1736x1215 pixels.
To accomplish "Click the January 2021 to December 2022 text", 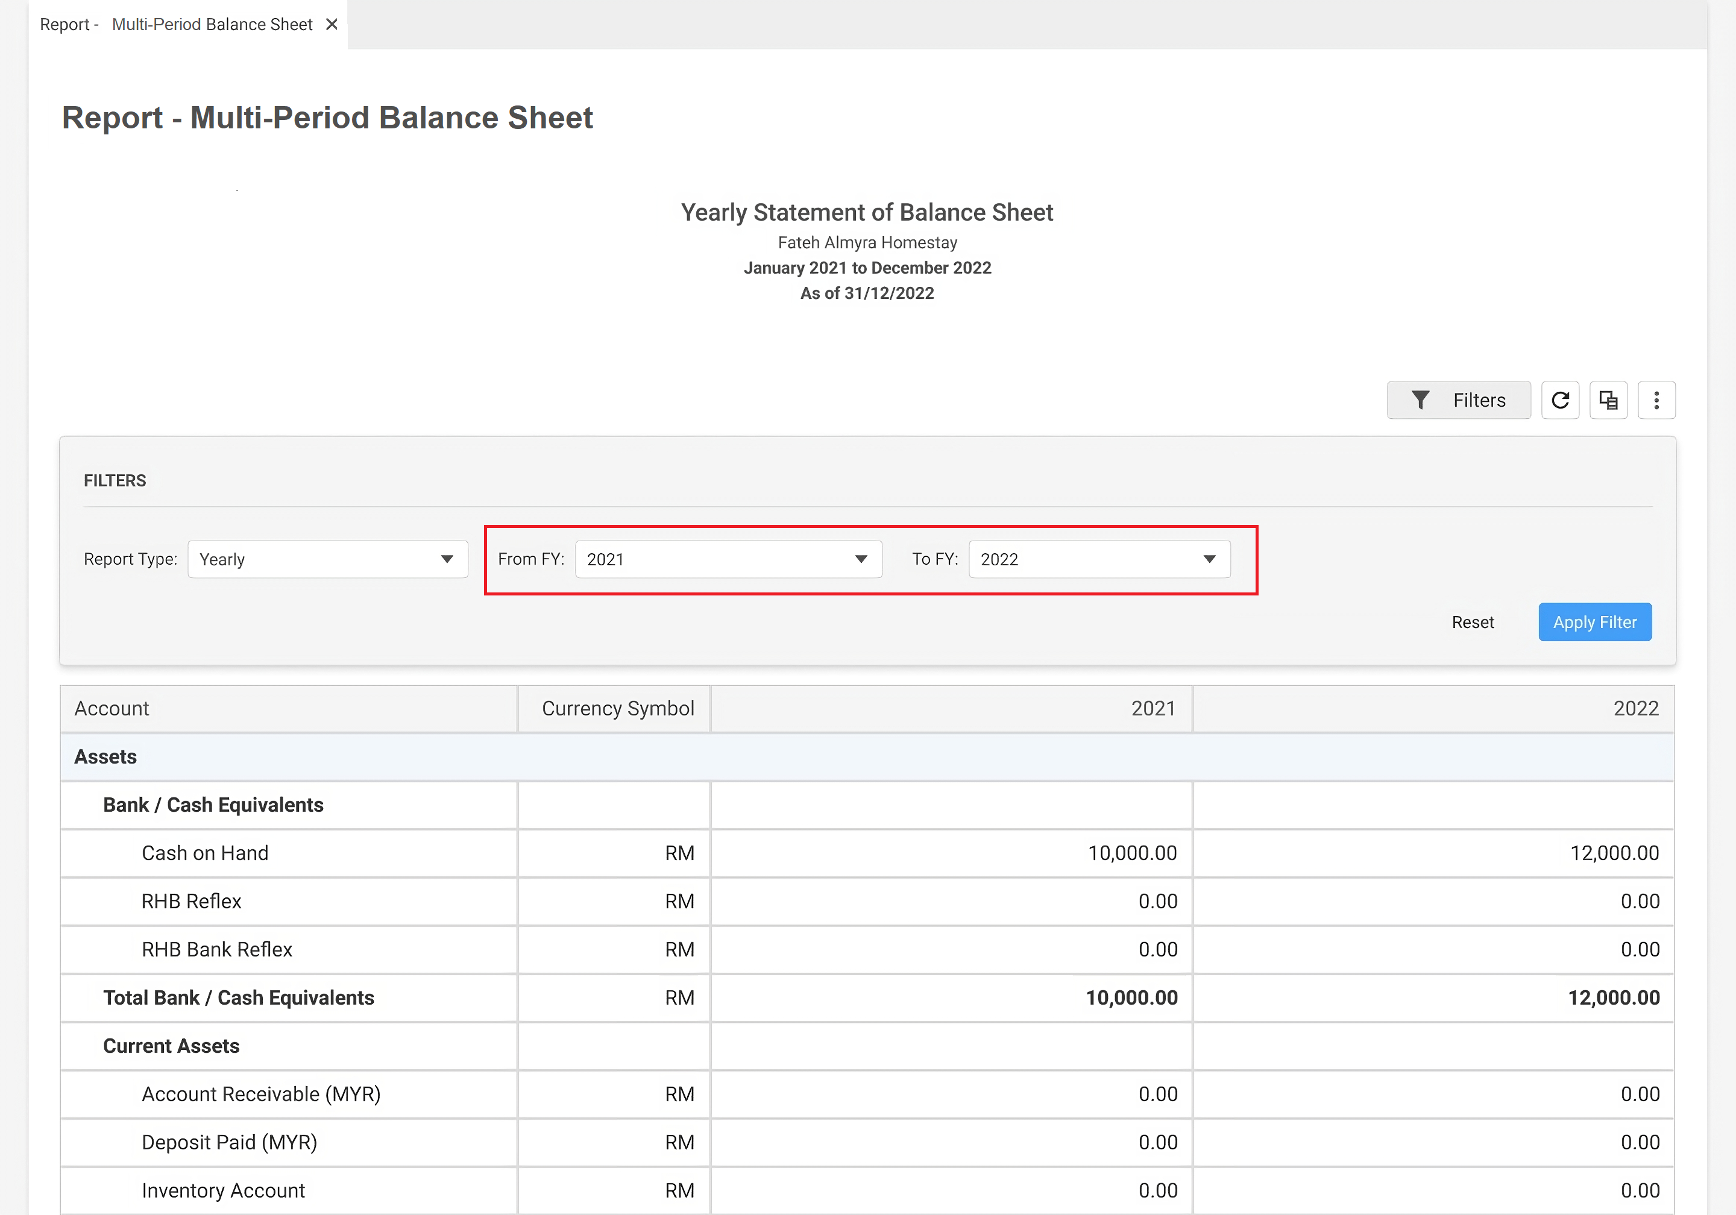I will click(x=867, y=268).
